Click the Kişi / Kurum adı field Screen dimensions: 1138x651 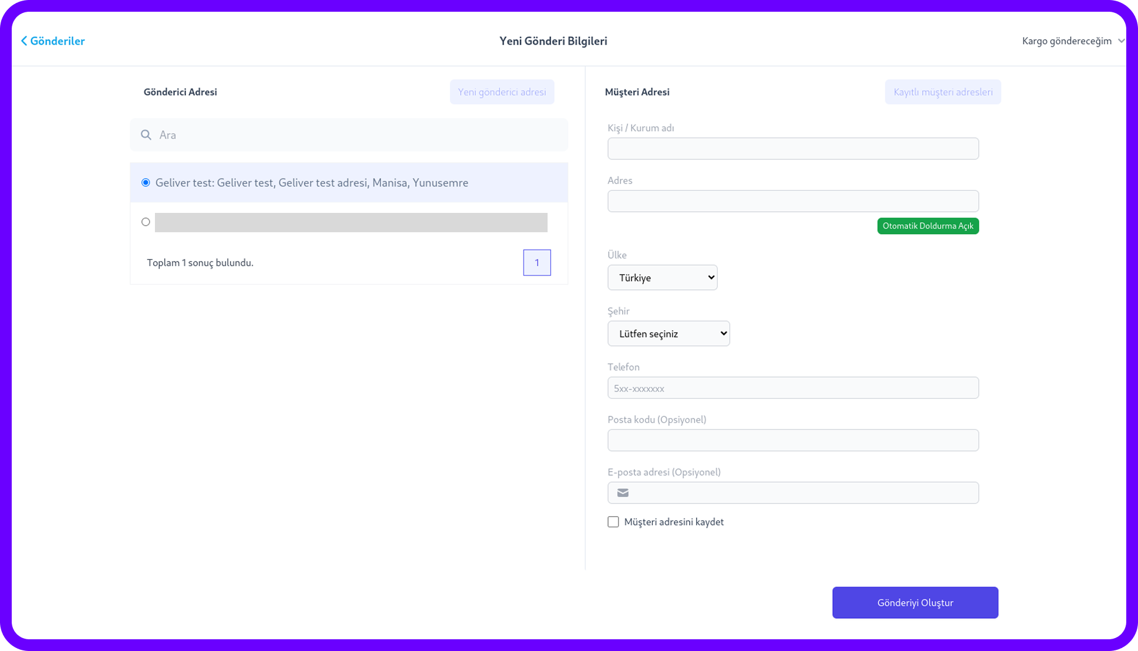(792, 148)
